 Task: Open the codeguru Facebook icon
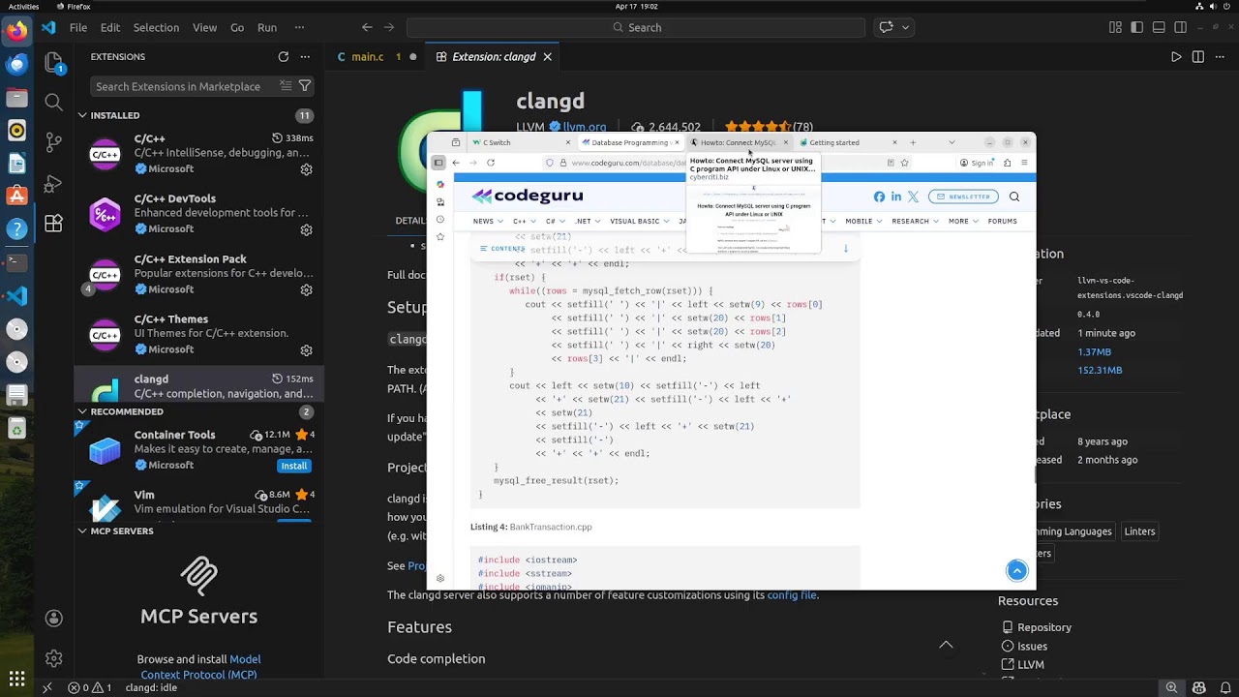click(879, 197)
